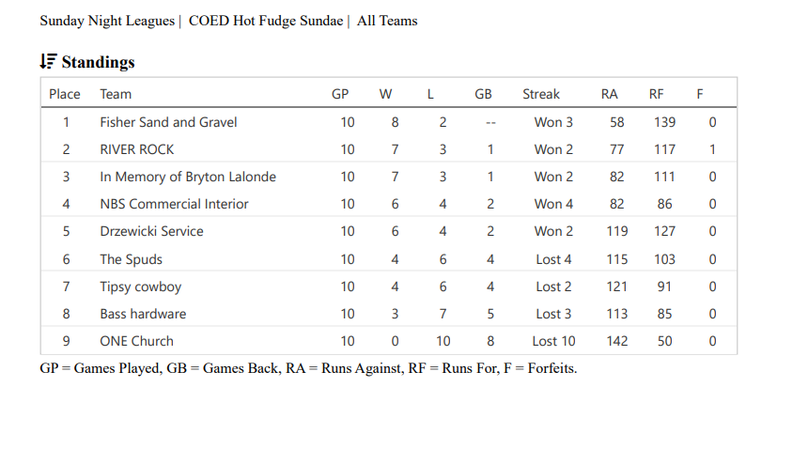Open Fisher Sand and Gravel team

(x=168, y=122)
